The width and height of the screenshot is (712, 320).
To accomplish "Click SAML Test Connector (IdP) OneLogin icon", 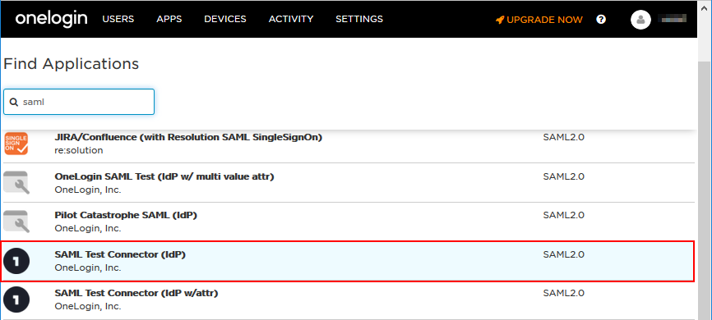I will pyautogui.click(x=16, y=261).
